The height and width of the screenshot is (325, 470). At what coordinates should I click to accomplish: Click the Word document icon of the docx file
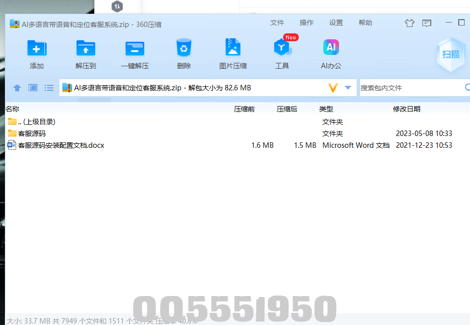12,145
